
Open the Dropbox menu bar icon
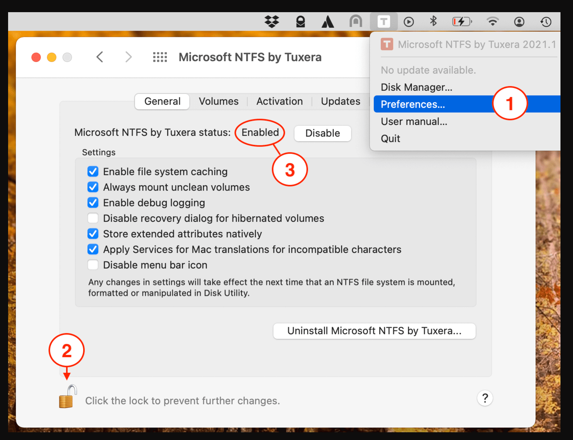point(272,22)
